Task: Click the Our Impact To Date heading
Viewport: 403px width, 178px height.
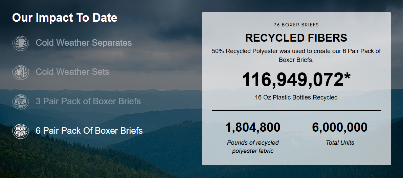Action: (x=65, y=18)
